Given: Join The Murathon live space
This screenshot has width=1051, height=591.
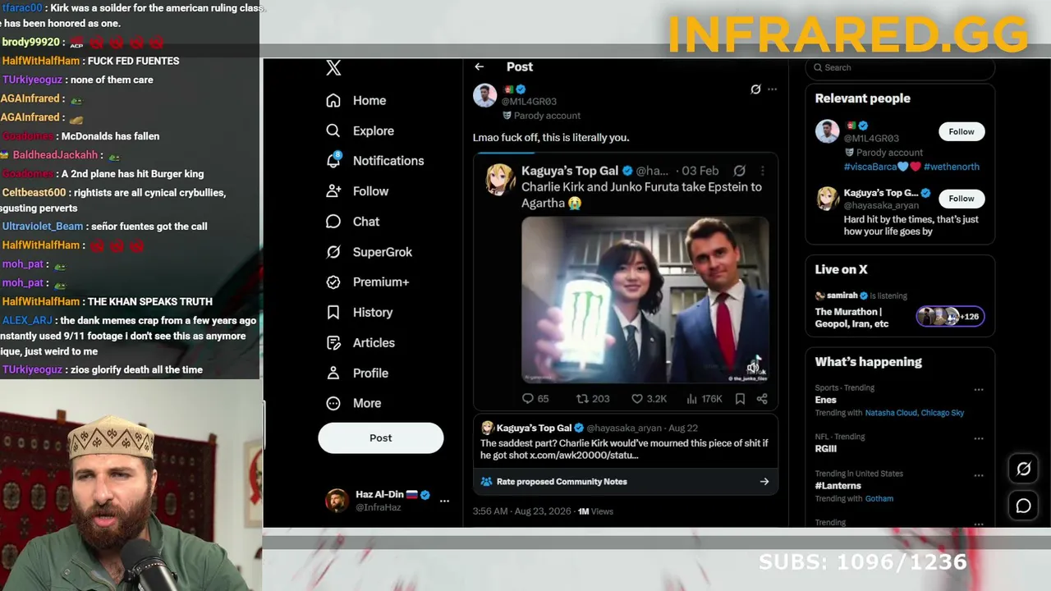Looking at the screenshot, I should click(x=853, y=318).
